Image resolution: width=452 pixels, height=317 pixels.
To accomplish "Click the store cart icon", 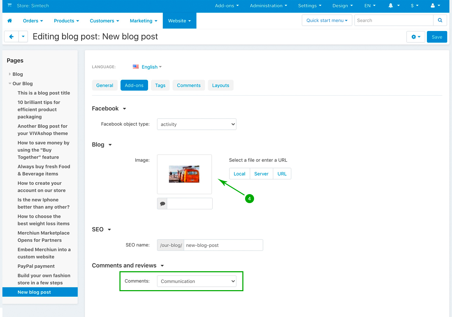I will click(x=9, y=6).
